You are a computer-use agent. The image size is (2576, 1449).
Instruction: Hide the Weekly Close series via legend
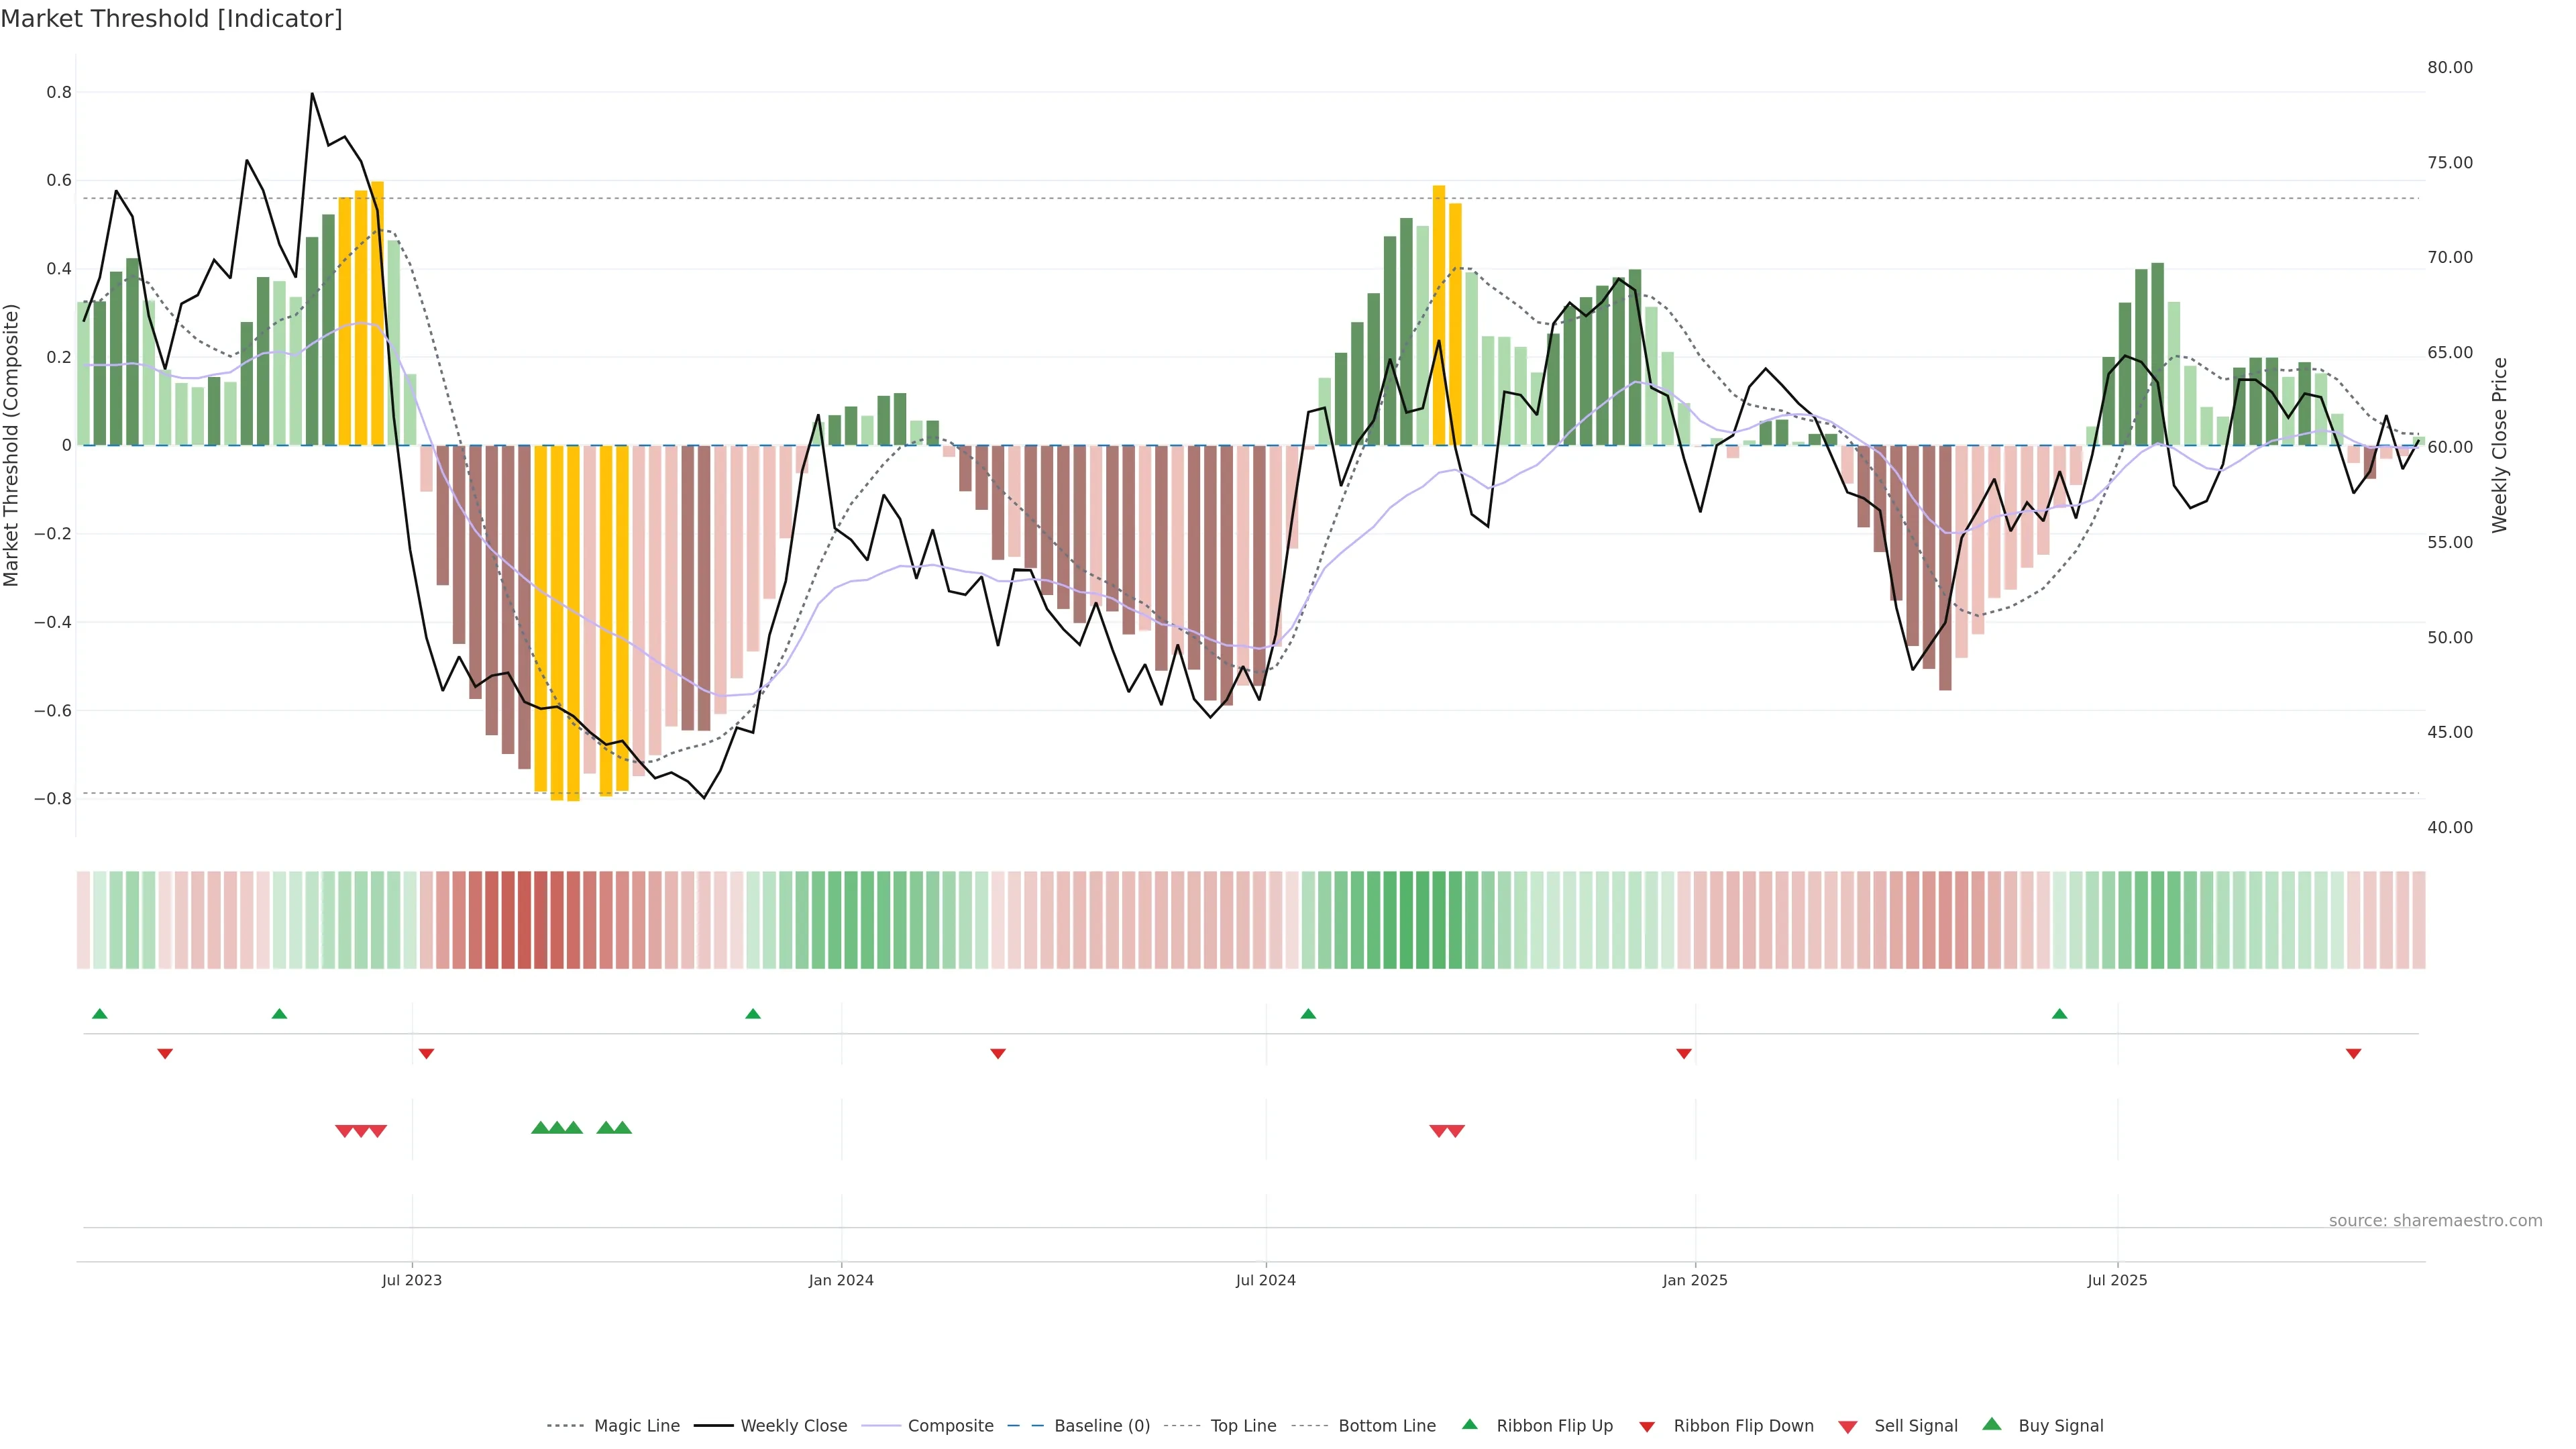(x=793, y=1426)
